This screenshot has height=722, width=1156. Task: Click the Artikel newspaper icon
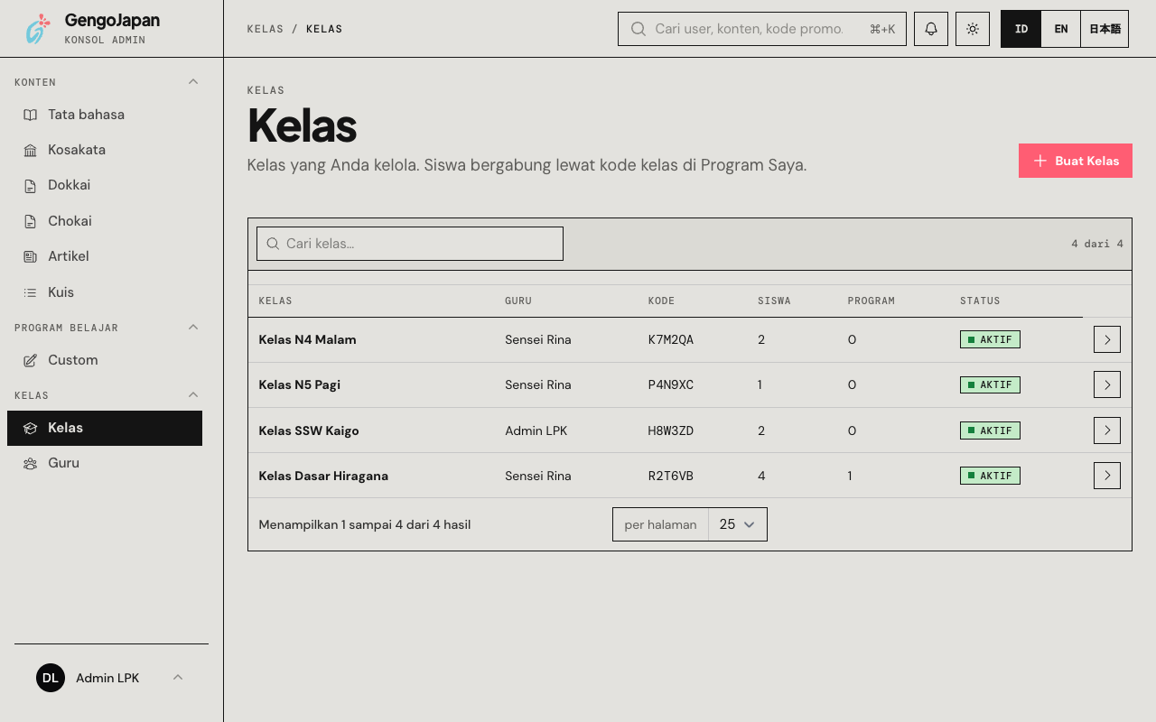pos(31,256)
